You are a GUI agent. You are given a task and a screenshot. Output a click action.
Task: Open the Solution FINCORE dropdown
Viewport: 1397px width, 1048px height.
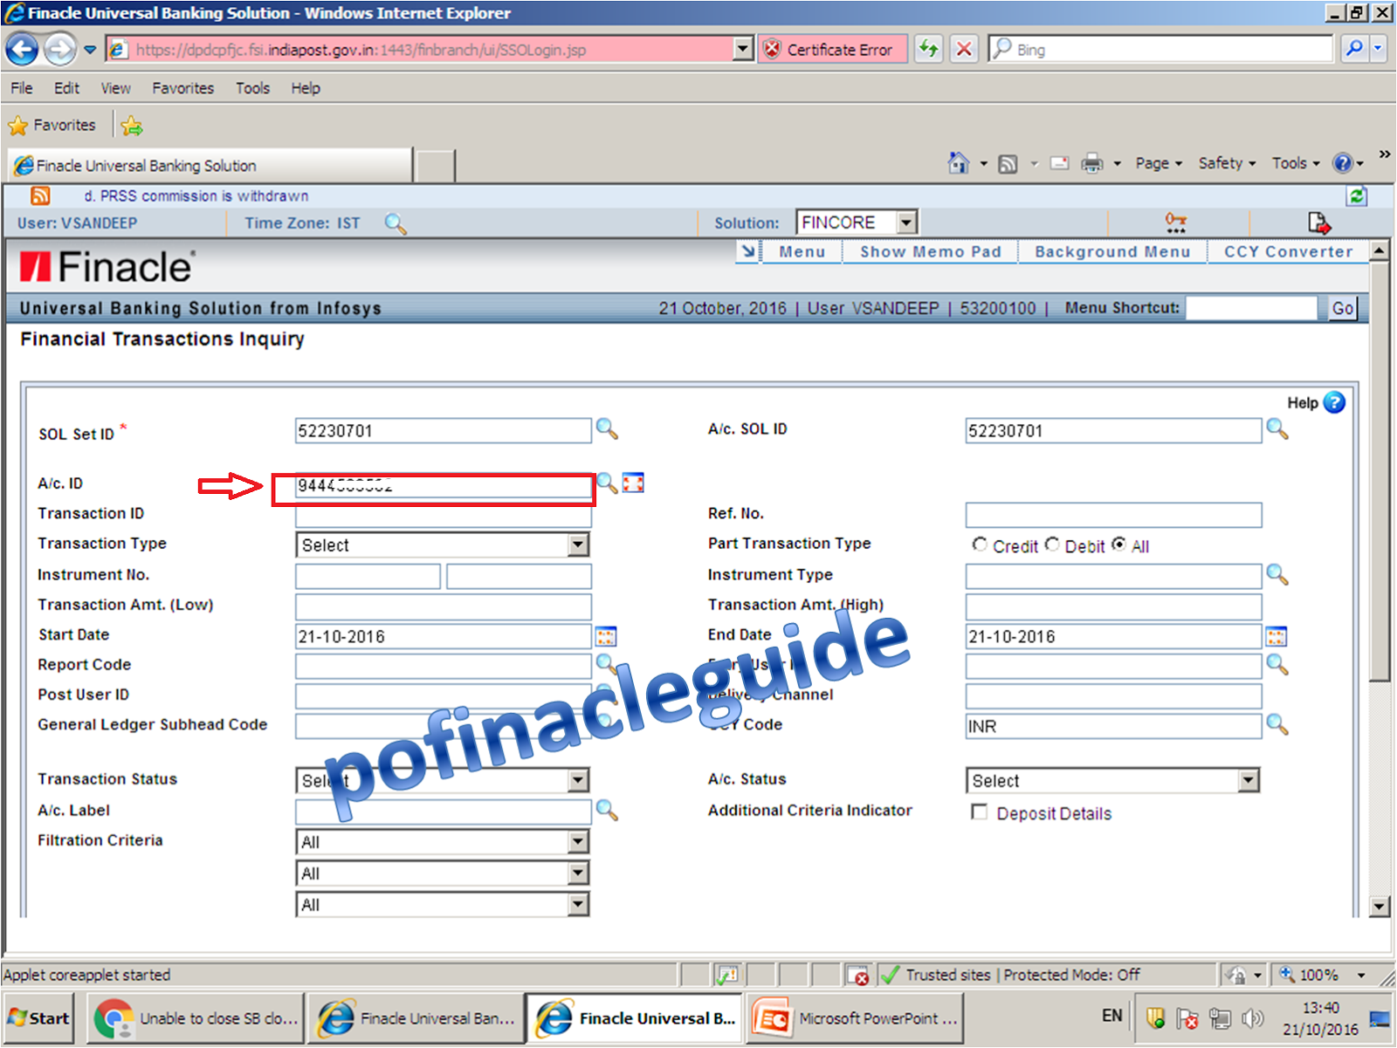pyautogui.click(x=908, y=222)
